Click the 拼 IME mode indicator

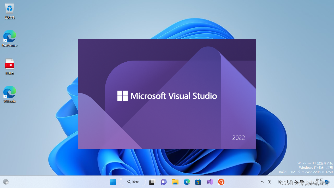pos(279,182)
